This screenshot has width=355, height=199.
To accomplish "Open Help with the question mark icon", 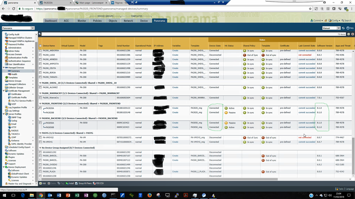I will (348, 28).
